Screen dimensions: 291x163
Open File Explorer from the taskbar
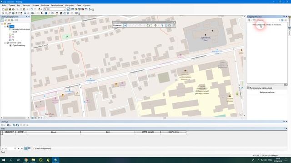33,160
